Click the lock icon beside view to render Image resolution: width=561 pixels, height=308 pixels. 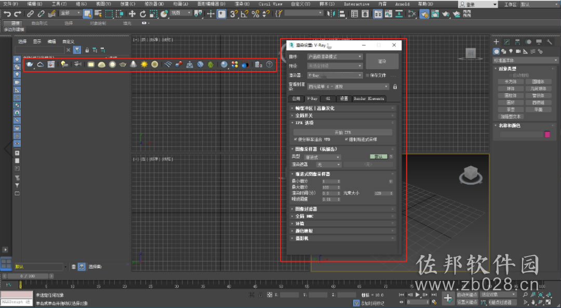point(395,87)
